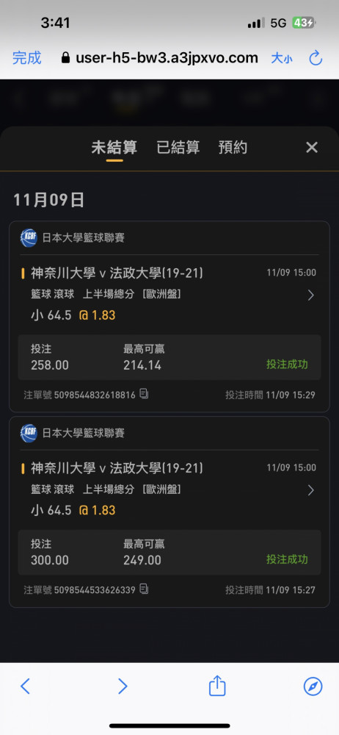Select the 未結算 tab
Viewport: 339px width, 735px height.
click(114, 148)
